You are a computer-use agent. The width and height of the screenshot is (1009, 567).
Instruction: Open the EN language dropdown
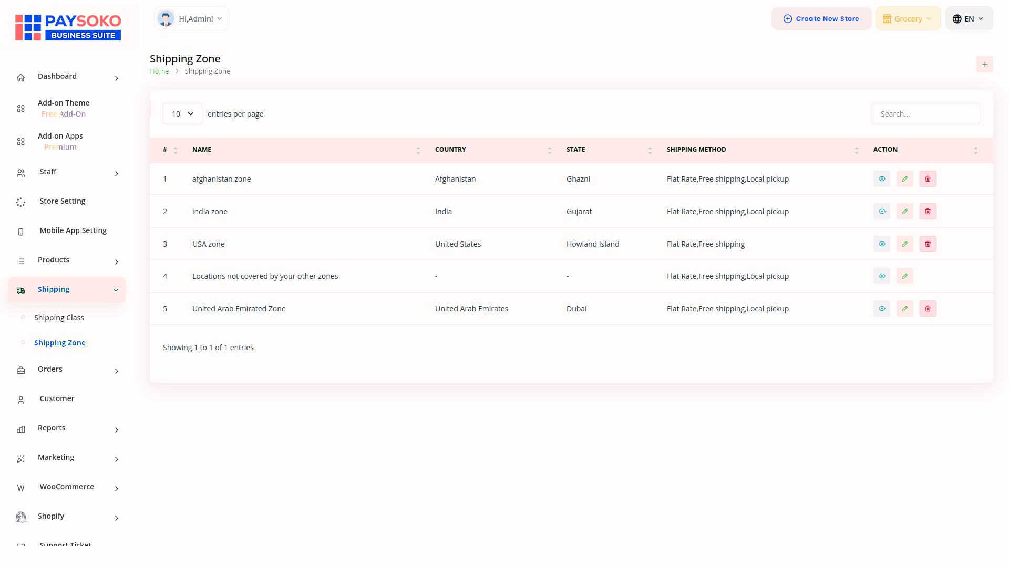[x=969, y=19]
